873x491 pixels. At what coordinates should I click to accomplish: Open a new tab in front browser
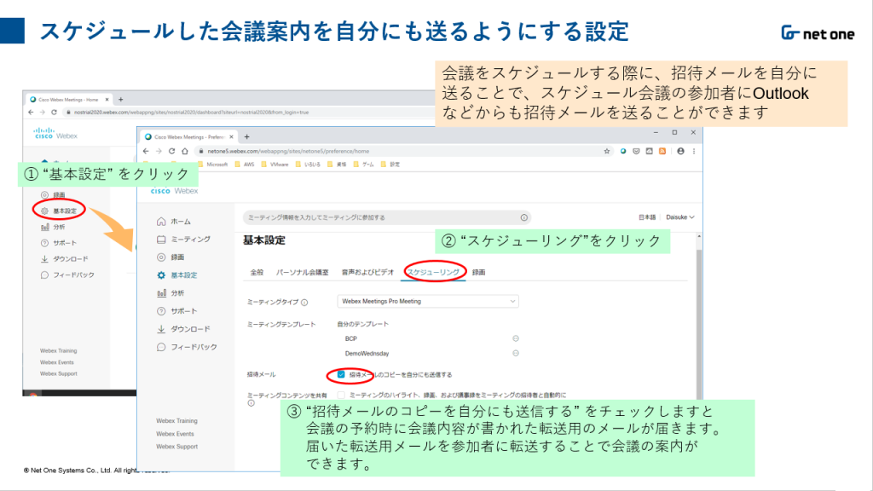click(246, 136)
